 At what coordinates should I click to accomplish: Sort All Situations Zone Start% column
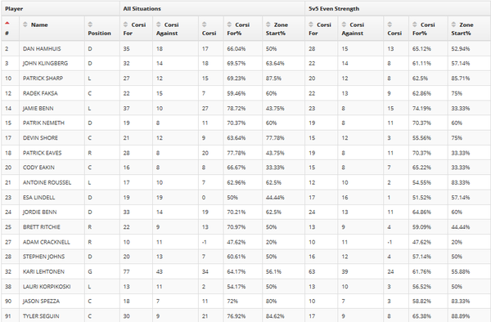[268, 25]
